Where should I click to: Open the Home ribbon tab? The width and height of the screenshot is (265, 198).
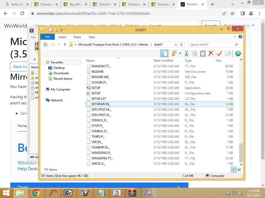pos(62,37)
